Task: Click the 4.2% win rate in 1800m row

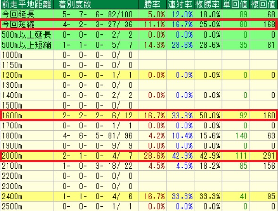Action: tap(156, 136)
